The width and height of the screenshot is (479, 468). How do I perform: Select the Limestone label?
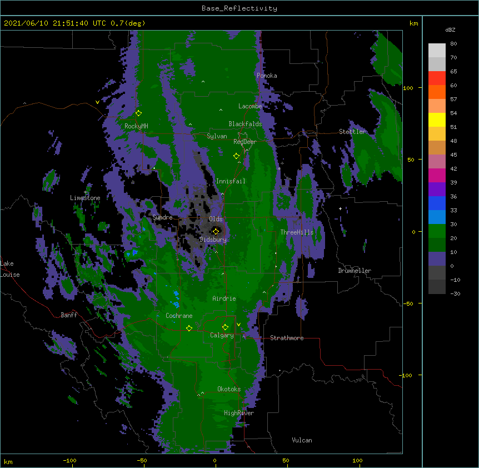(x=85, y=198)
